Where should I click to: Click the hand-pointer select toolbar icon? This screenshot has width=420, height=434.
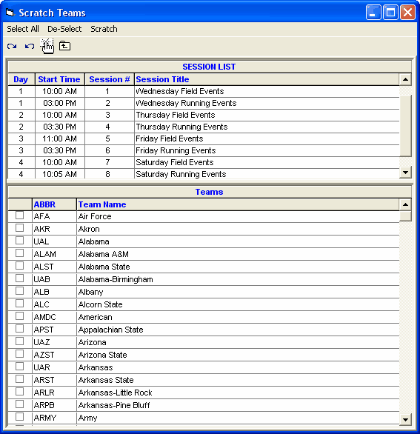47,46
